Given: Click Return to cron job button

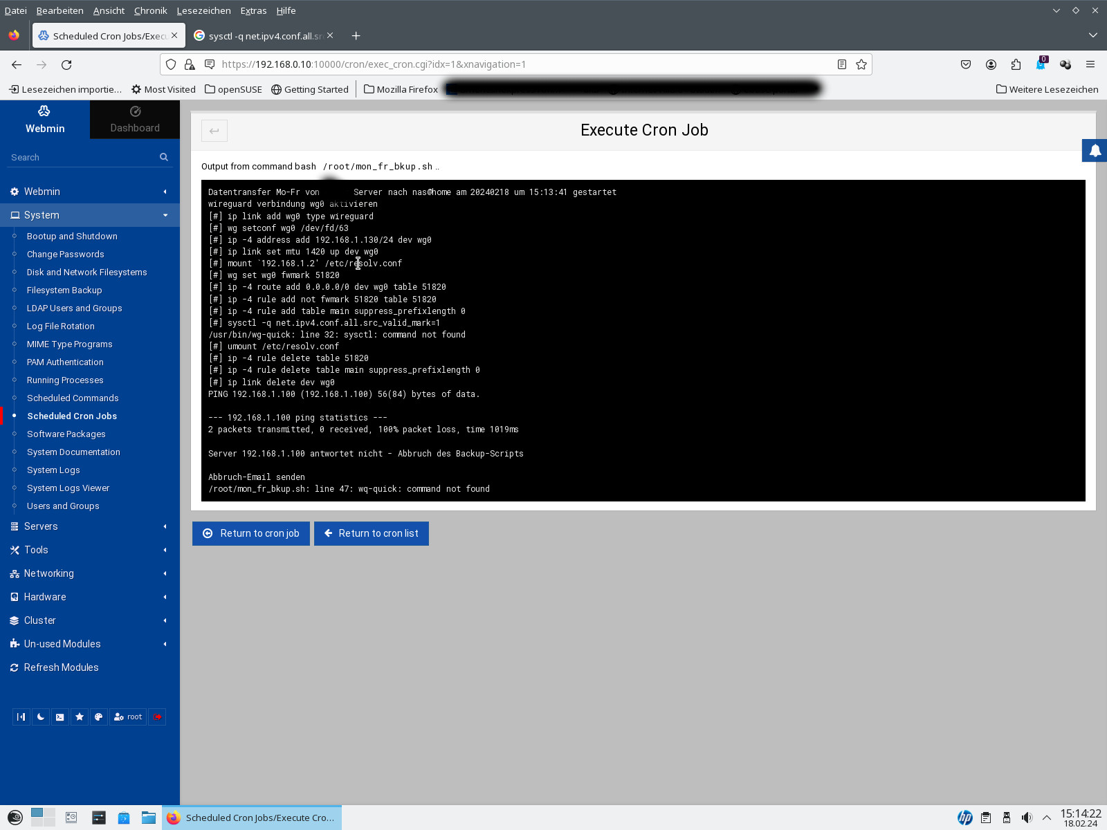Looking at the screenshot, I should [251, 533].
